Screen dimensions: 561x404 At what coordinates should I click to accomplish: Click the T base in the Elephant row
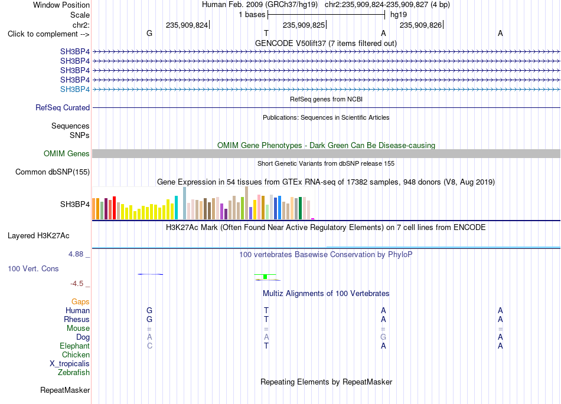pyautogui.click(x=266, y=346)
